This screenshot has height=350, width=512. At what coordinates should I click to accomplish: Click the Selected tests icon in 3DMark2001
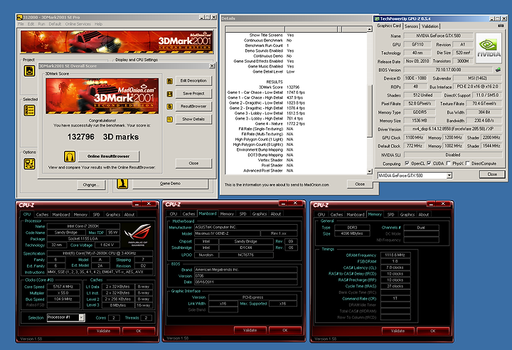29,110
